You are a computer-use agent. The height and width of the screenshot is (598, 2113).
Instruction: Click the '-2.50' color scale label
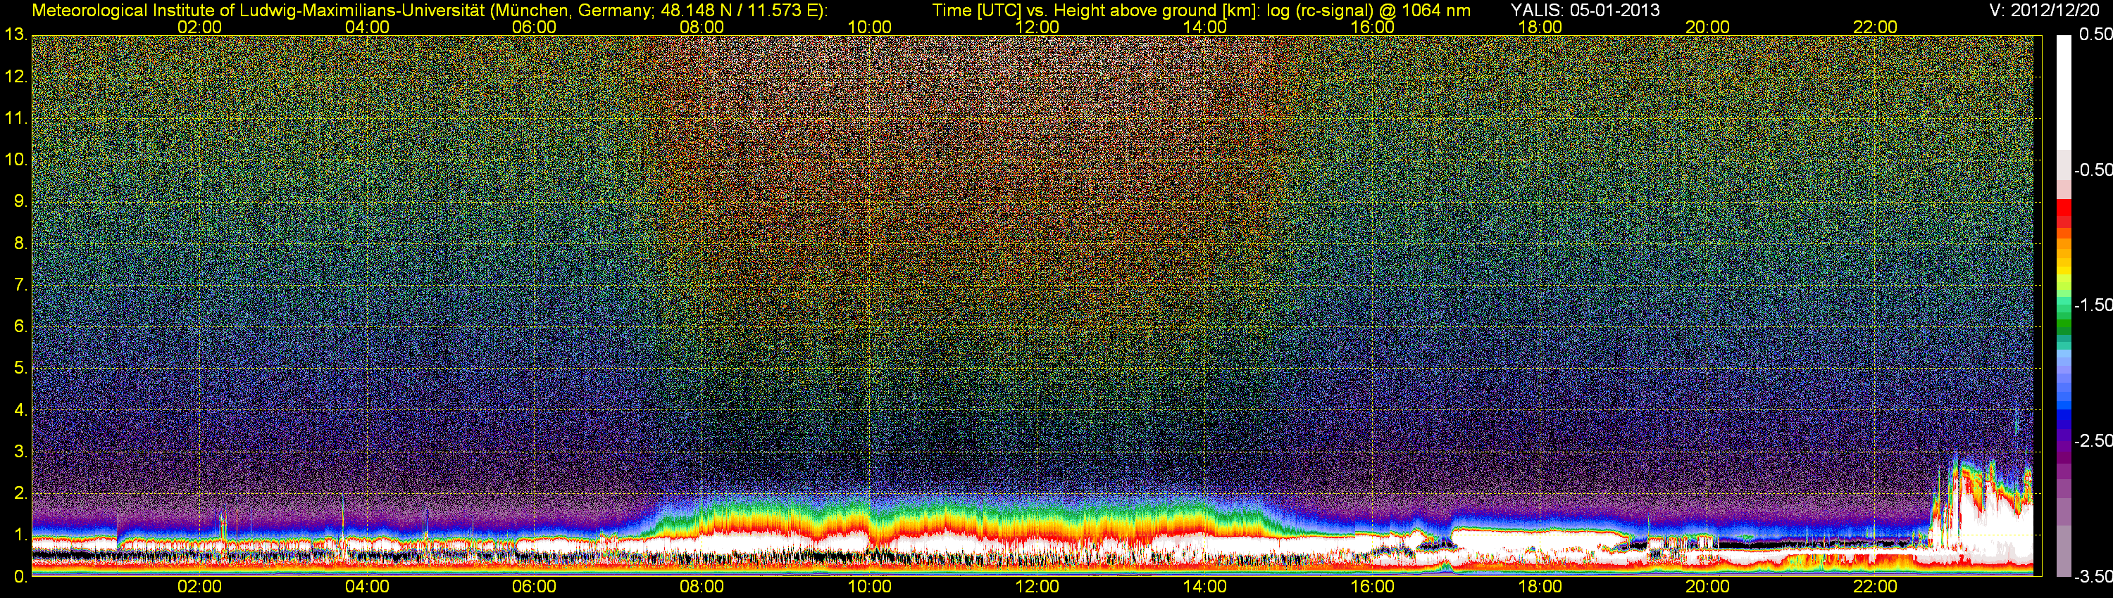tap(2093, 440)
